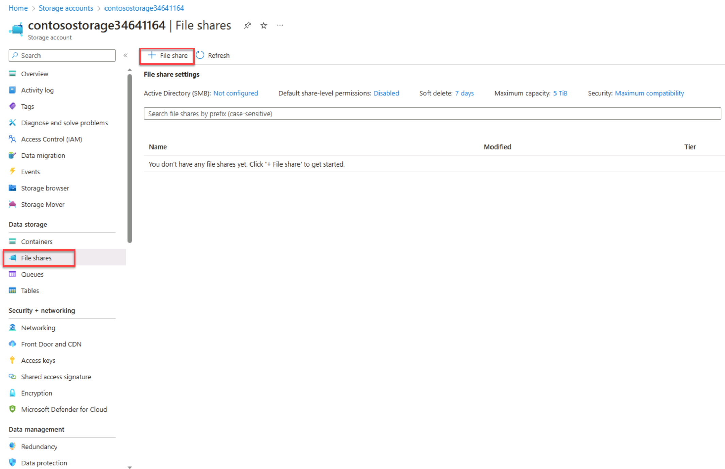Image resolution: width=725 pixels, height=469 pixels.
Task: Click the Storage accounts breadcrumb link
Action: (66, 8)
